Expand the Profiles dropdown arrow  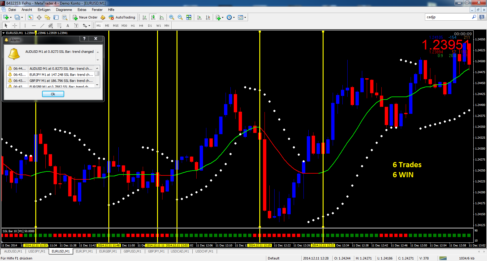(22, 17)
